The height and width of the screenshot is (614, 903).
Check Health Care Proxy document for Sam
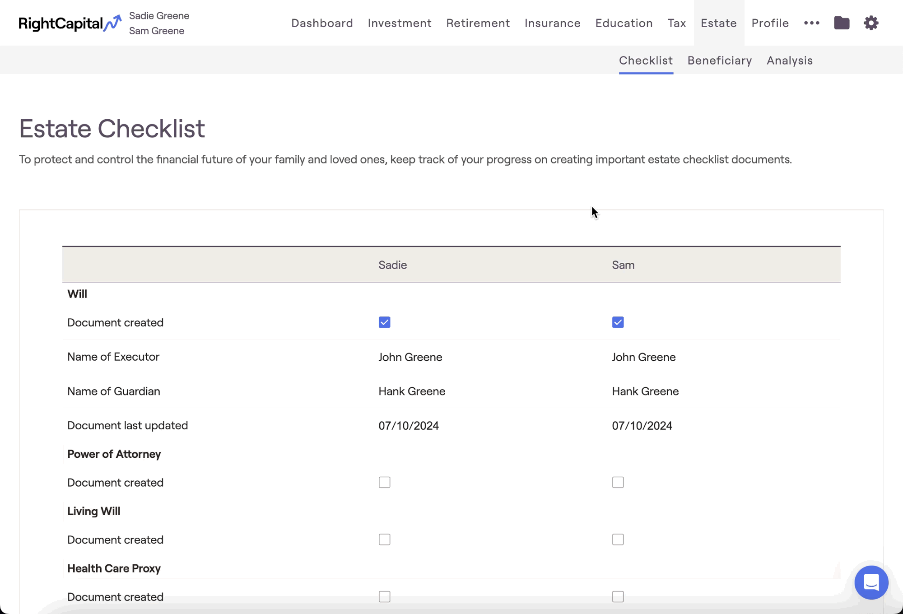click(x=618, y=596)
